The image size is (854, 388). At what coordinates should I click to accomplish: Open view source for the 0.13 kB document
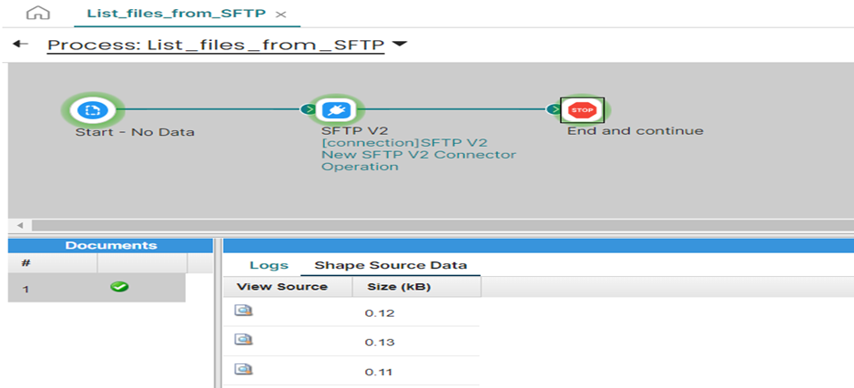point(244,341)
